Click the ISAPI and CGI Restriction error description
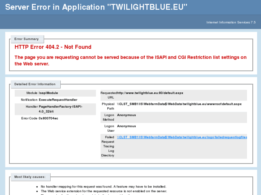Screen dimensions: 261x195 (131, 60)
